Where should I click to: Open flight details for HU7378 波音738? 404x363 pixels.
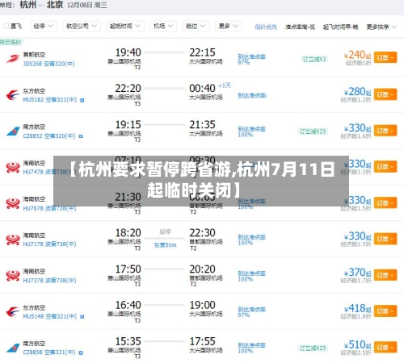49,281
